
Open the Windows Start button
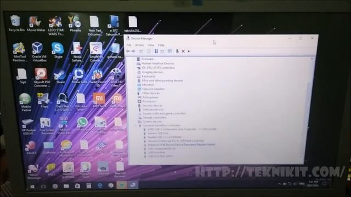pyautogui.click(x=32, y=187)
